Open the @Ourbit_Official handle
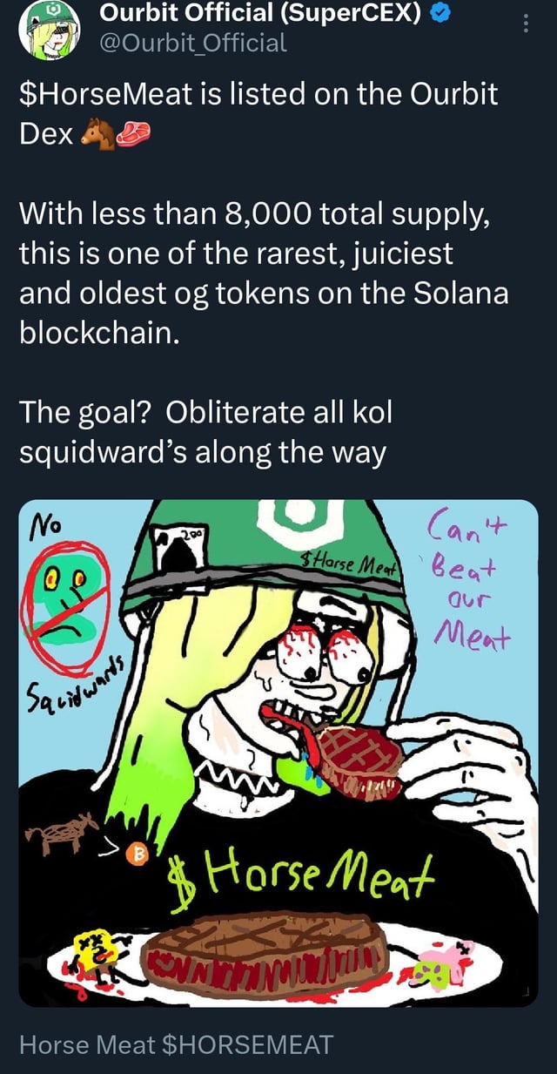The width and height of the screenshot is (557, 1074). pos(193,42)
